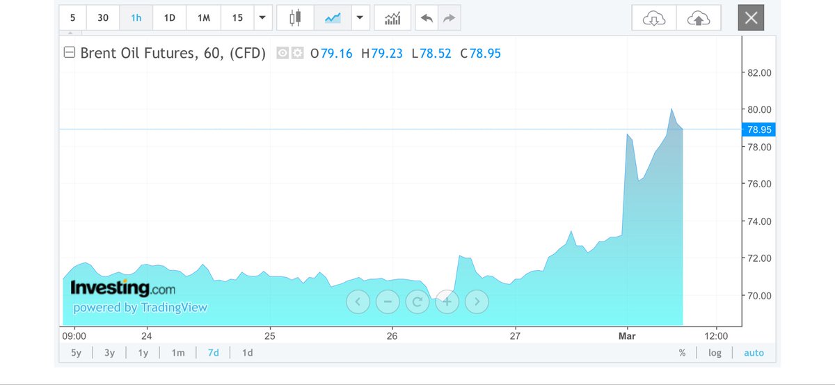Toggle auto scale mode
This screenshot has width=835, height=385.
[754, 353]
